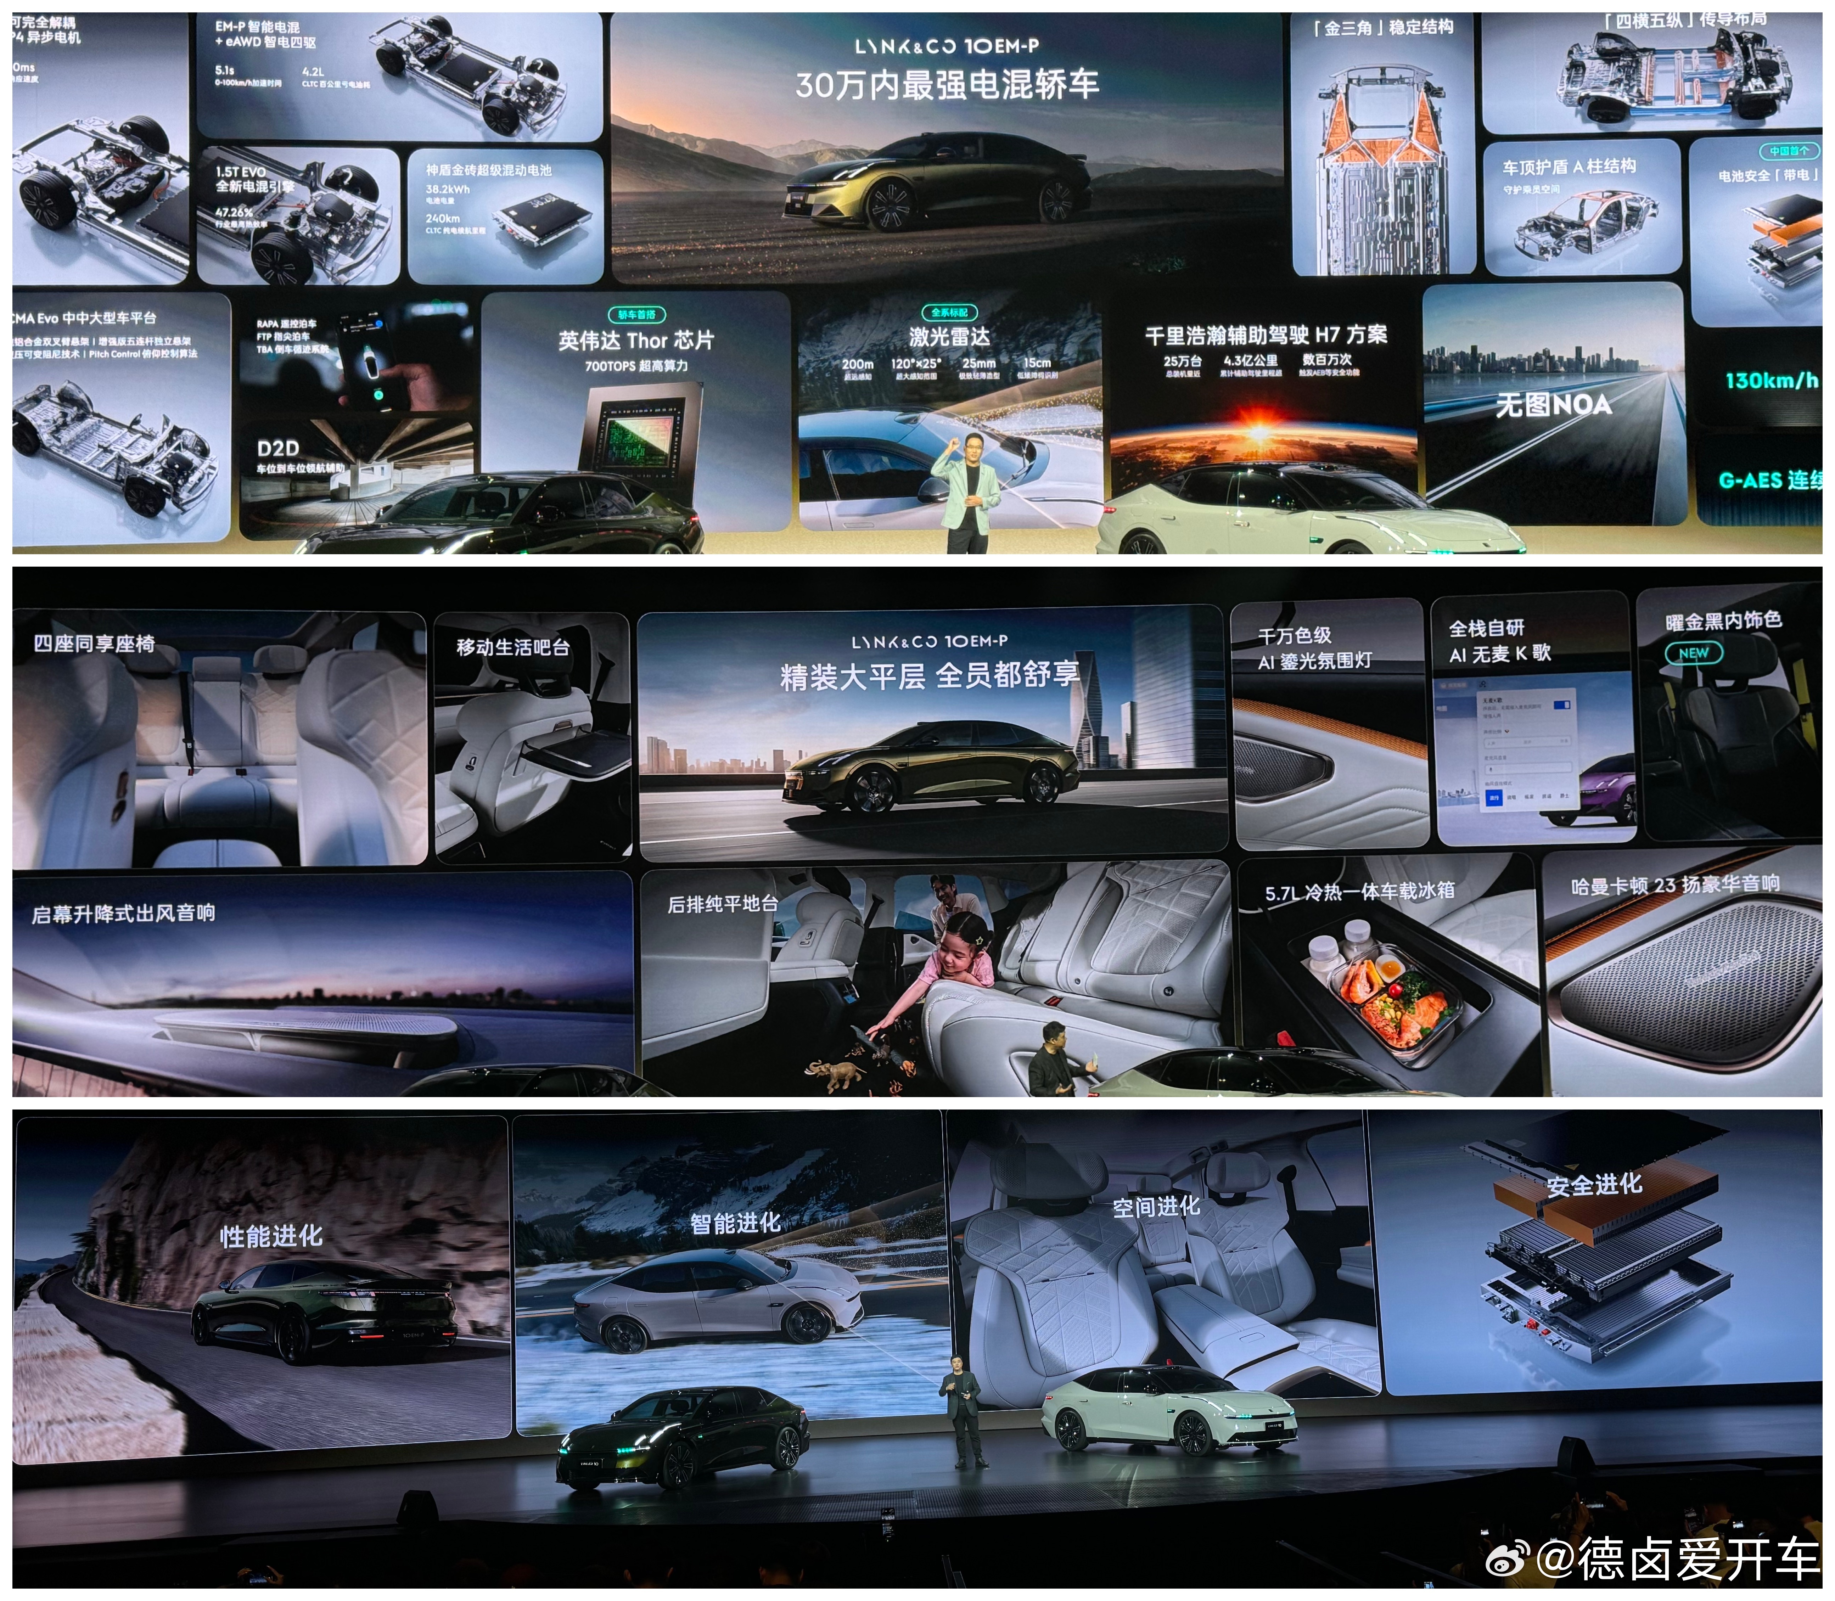Click the '智能进化' panel label
The height and width of the screenshot is (1601, 1835).
pos(735,1223)
